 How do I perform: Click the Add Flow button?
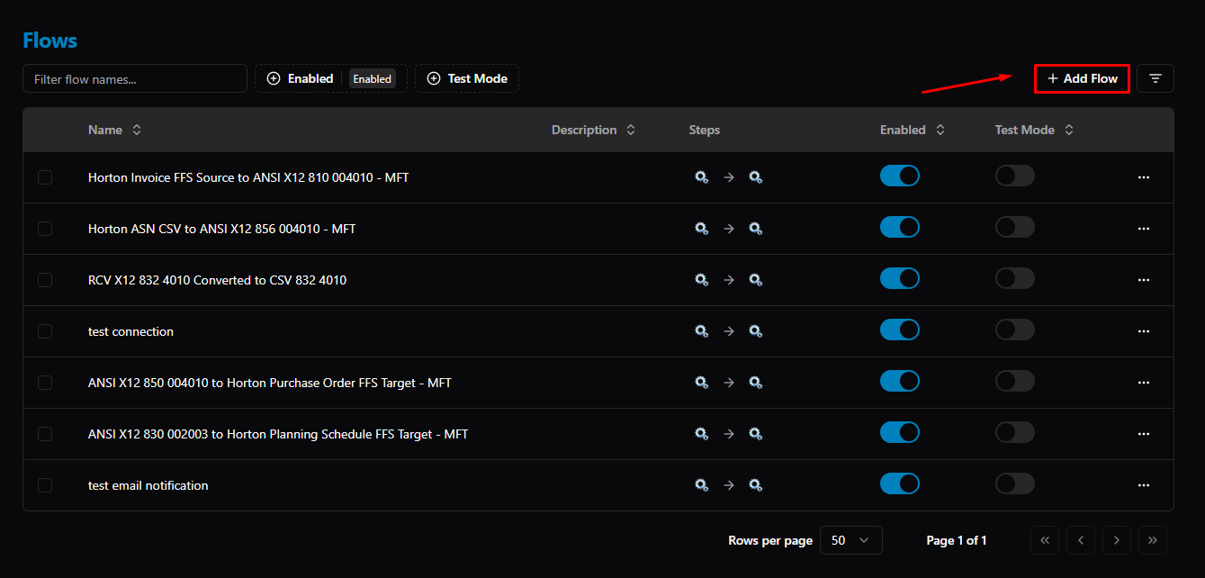click(1082, 78)
